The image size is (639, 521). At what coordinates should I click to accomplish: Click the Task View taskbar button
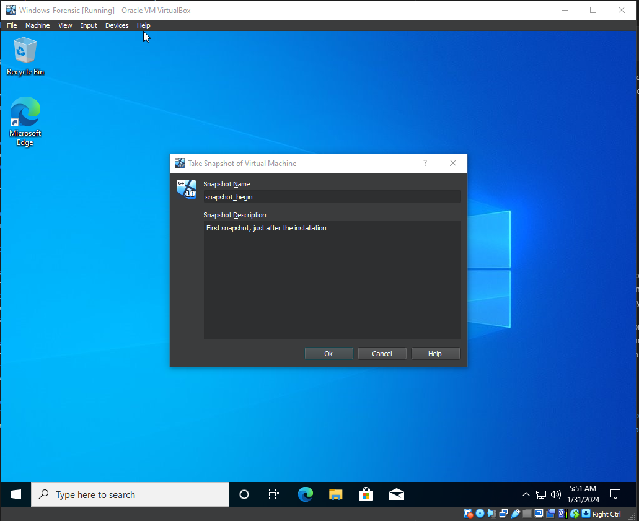click(x=274, y=494)
